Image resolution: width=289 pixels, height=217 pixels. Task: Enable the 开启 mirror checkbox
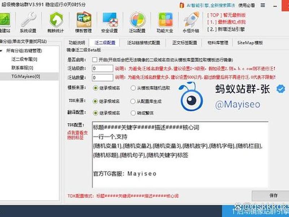(95, 60)
